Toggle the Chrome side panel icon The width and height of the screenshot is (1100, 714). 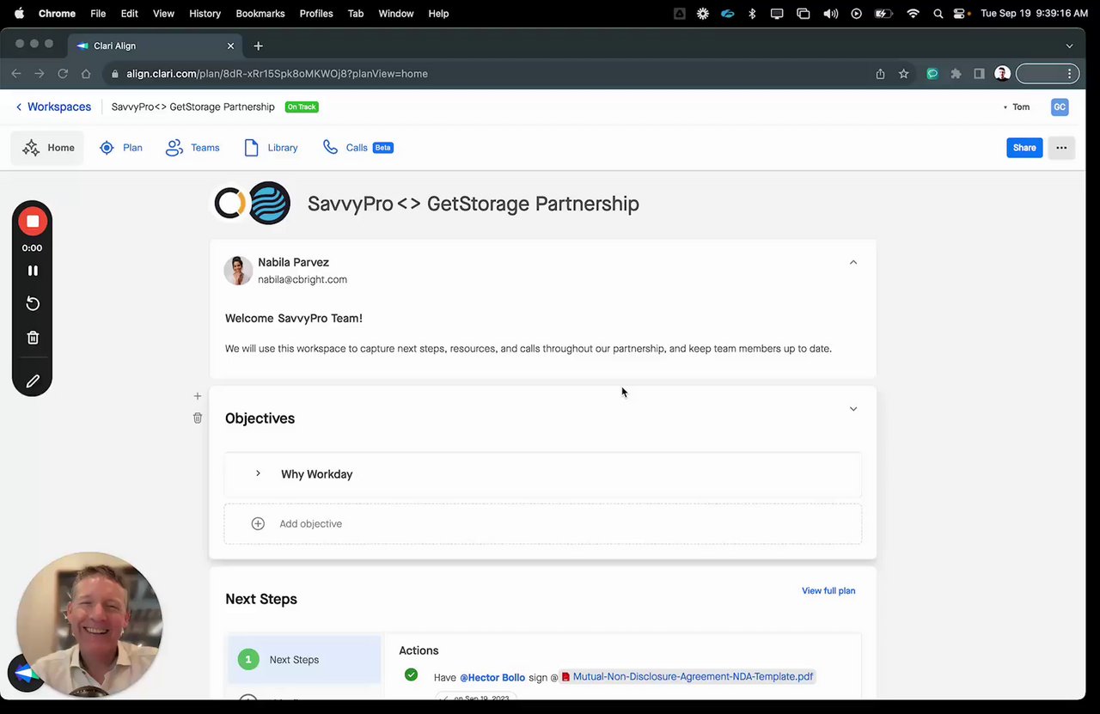click(979, 74)
